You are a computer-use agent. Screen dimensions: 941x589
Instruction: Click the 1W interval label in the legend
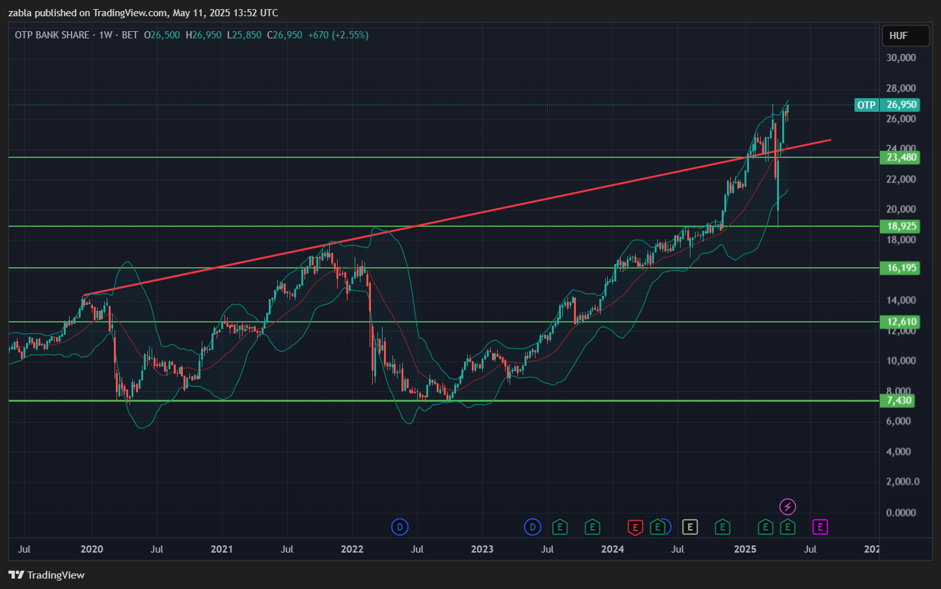(105, 35)
